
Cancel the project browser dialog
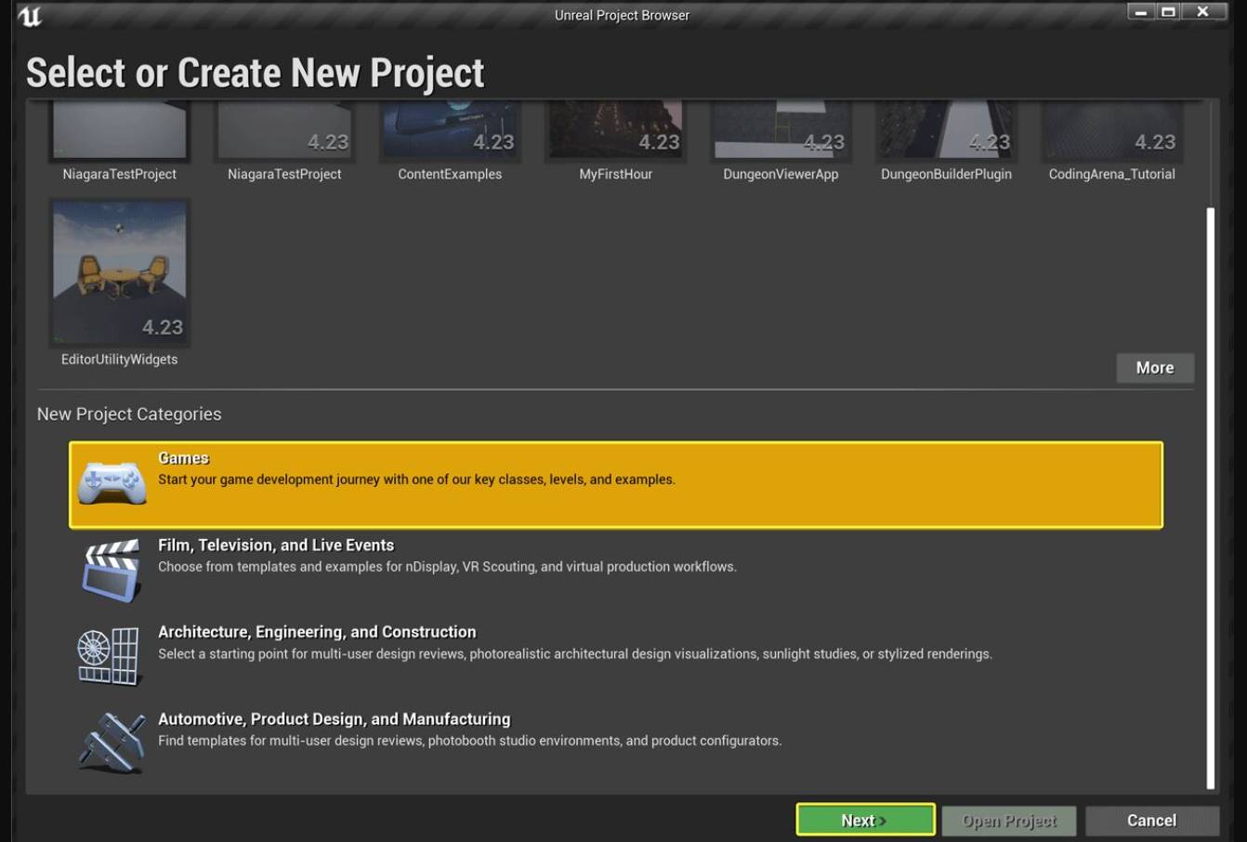1151,821
